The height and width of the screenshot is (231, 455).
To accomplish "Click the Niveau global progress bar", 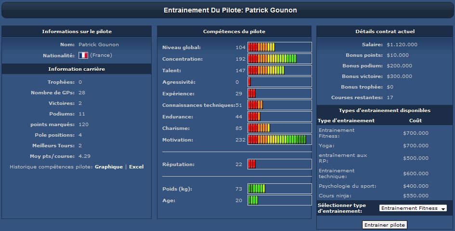I will (280, 47).
